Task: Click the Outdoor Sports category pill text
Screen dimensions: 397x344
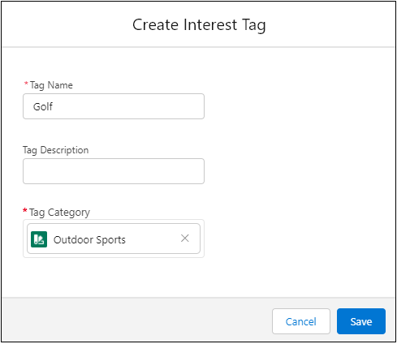Action: (x=89, y=240)
